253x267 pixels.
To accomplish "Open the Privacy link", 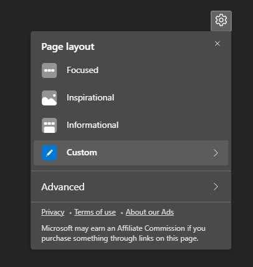I will click(x=53, y=212).
